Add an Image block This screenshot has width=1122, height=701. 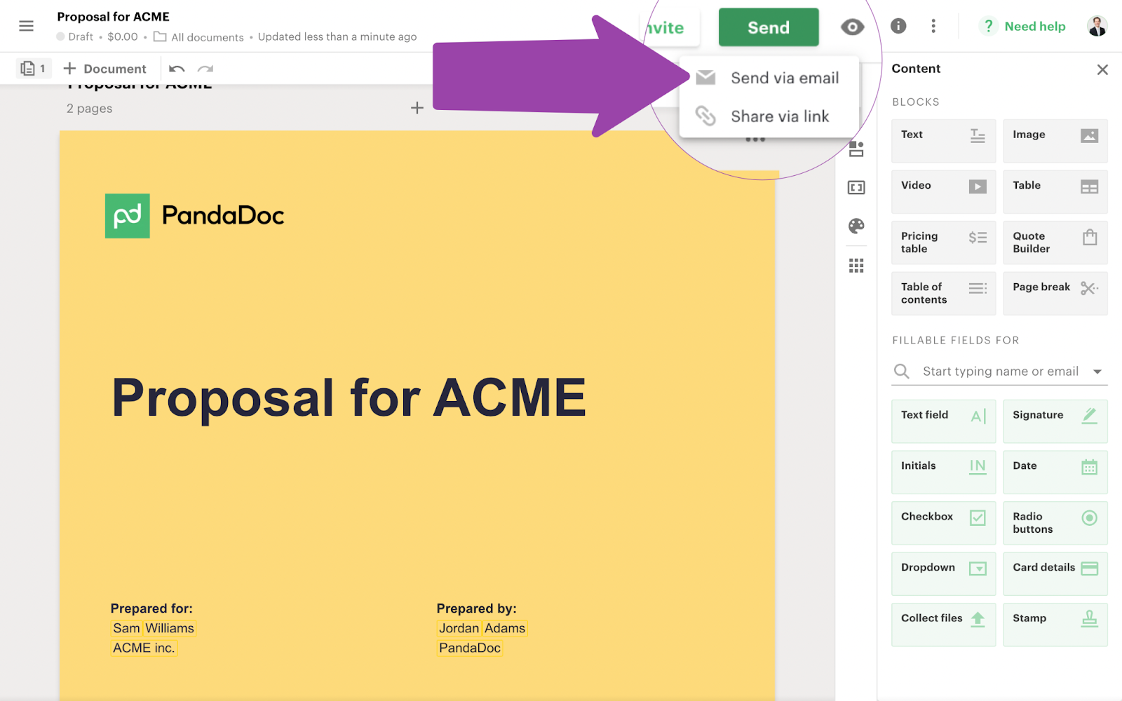(1055, 141)
